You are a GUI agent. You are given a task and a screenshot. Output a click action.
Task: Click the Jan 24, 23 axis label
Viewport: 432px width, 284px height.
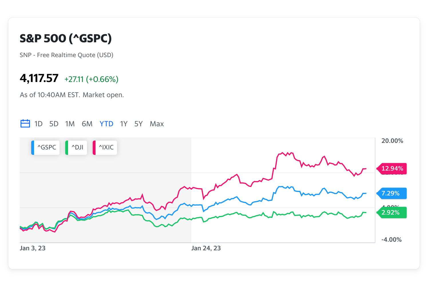(x=206, y=248)
